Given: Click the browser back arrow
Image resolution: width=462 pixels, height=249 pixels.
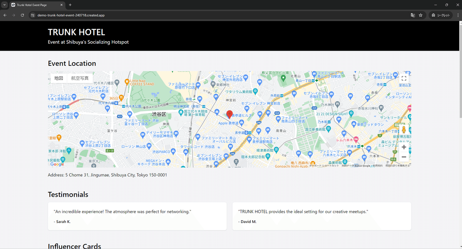Looking at the screenshot, I should [x=5, y=15].
